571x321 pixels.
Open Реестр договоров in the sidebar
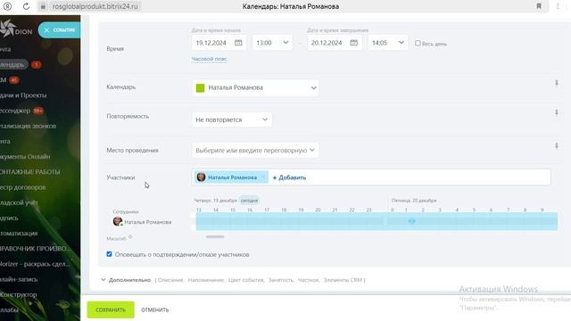(x=23, y=187)
